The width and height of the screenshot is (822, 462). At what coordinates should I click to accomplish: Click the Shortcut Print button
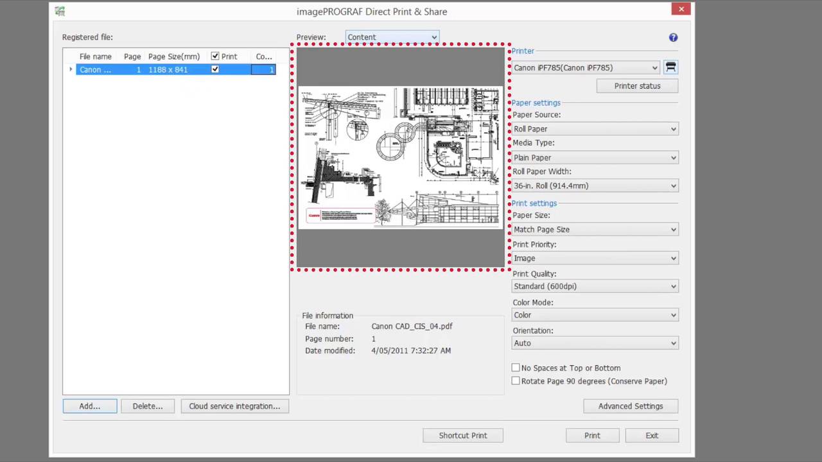pos(463,435)
